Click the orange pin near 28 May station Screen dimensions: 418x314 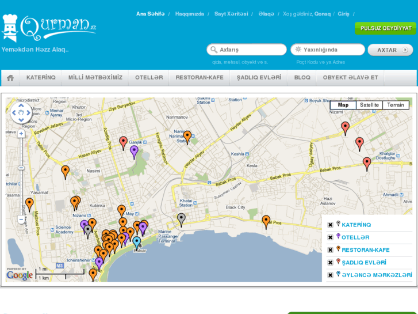point(121,211)
